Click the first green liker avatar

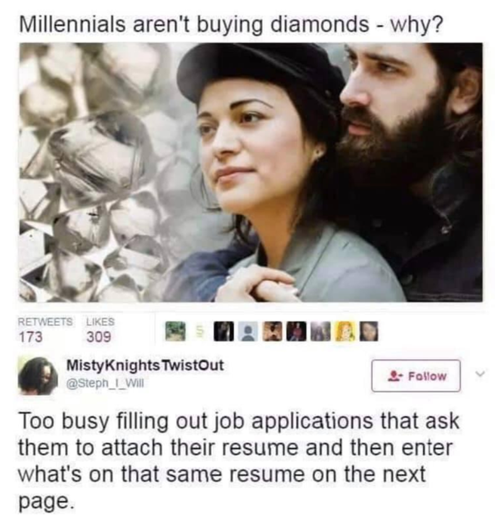click(x=177, y=331)
